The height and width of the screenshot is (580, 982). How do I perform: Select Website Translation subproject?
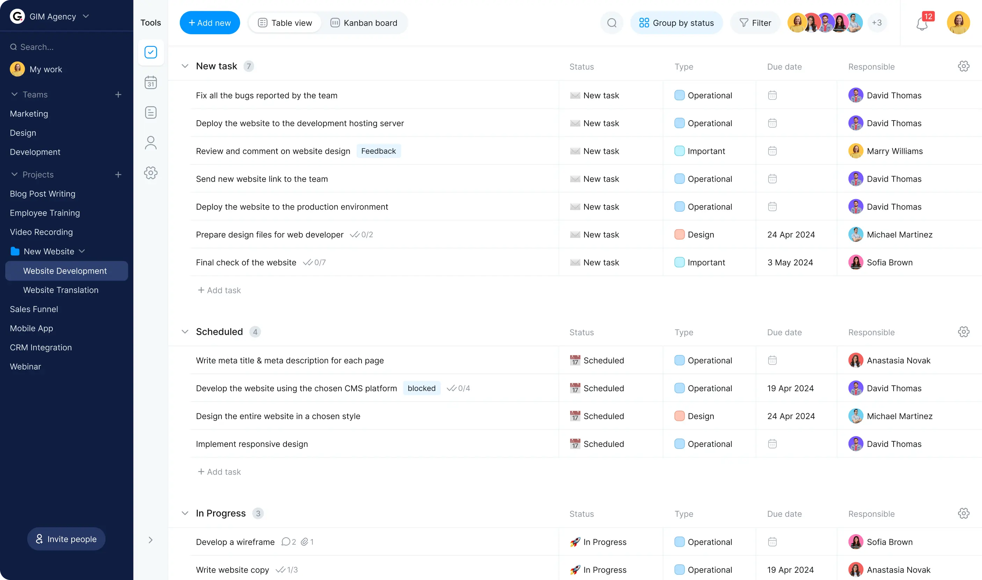click(x=60, y=290)
